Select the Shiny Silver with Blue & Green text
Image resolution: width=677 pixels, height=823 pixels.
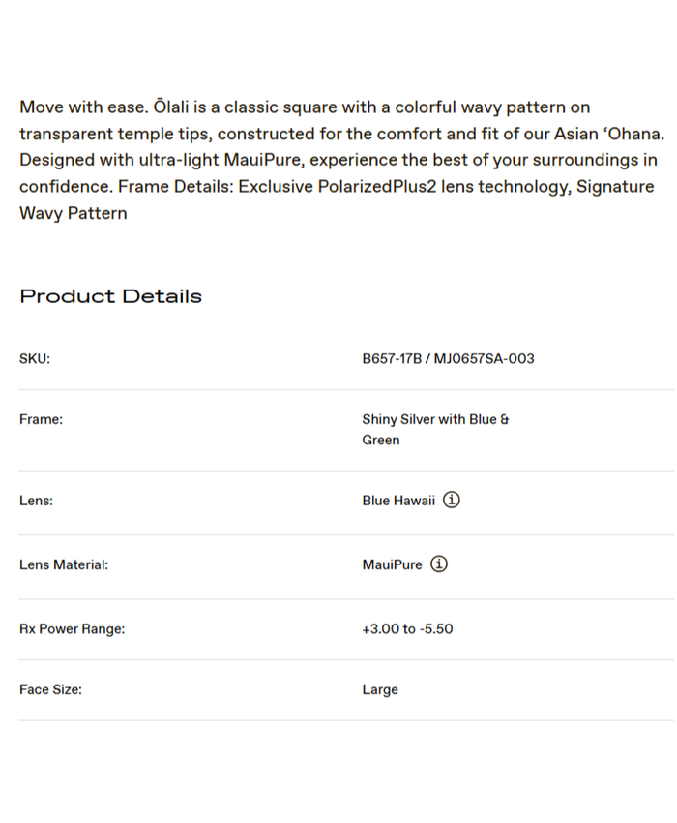tap(435, 429)
